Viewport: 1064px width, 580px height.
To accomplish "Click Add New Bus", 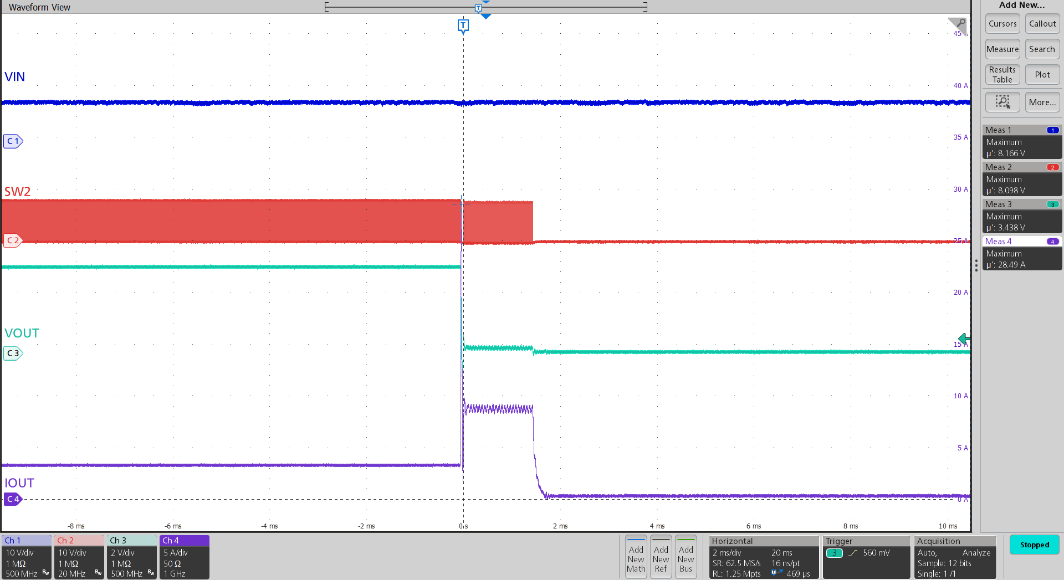I will pyautogui.click(x=686, y=557).
